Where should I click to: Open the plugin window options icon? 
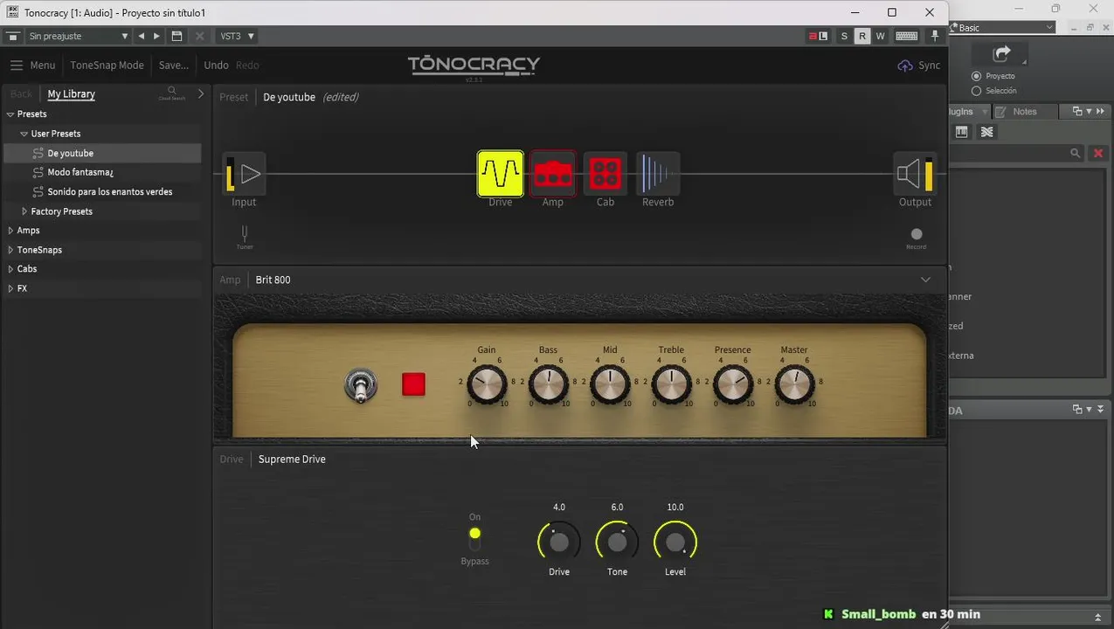(13, 36)
